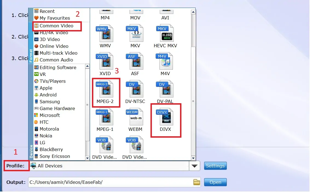Expand the Profile dropdown arrow
The image size is (310, 192).
194,166
